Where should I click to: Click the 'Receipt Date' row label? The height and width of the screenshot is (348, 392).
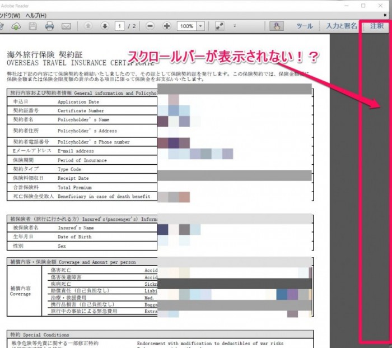73,178
